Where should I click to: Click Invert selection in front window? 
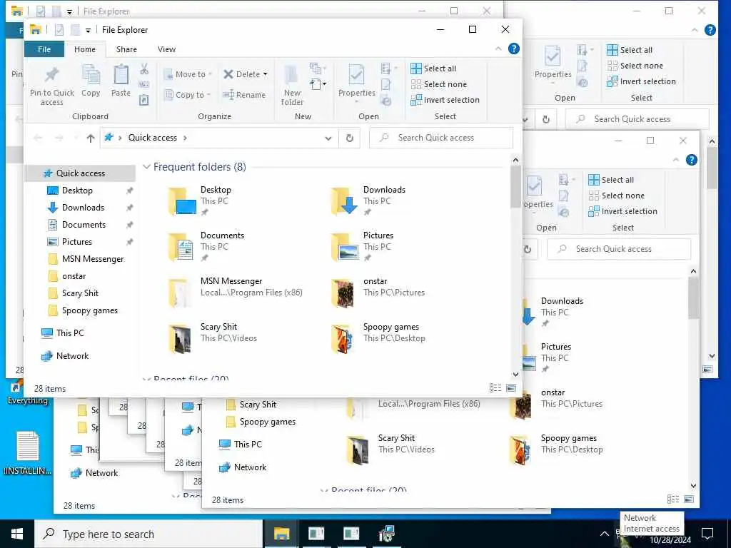point(445,100)
